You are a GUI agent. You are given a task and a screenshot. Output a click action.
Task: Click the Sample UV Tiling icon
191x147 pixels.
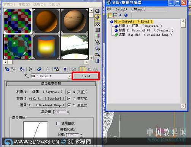pyautogui.click(x=97, y=30)
